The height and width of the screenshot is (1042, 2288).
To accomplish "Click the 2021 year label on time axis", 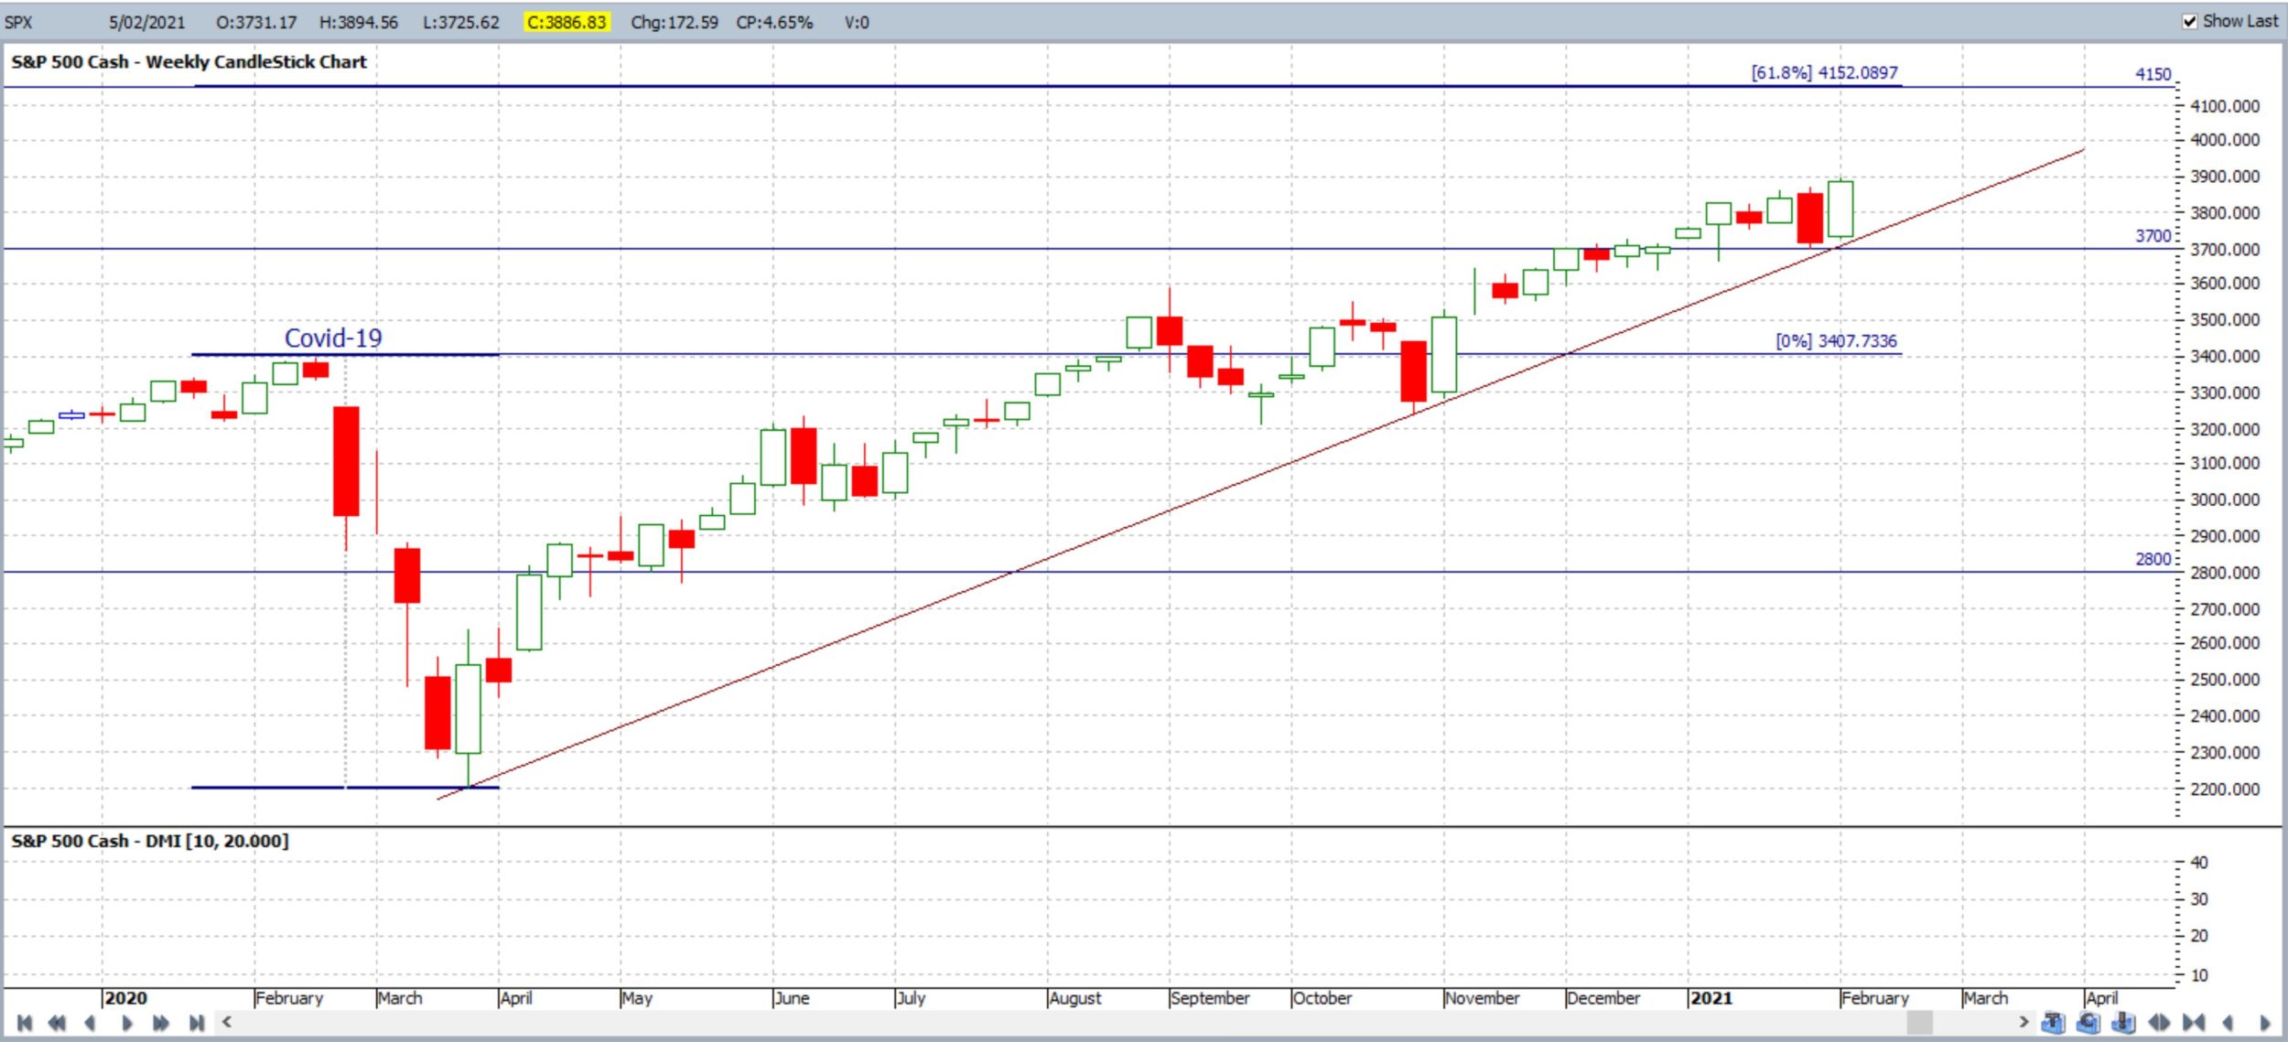I will pos(1711,998).
